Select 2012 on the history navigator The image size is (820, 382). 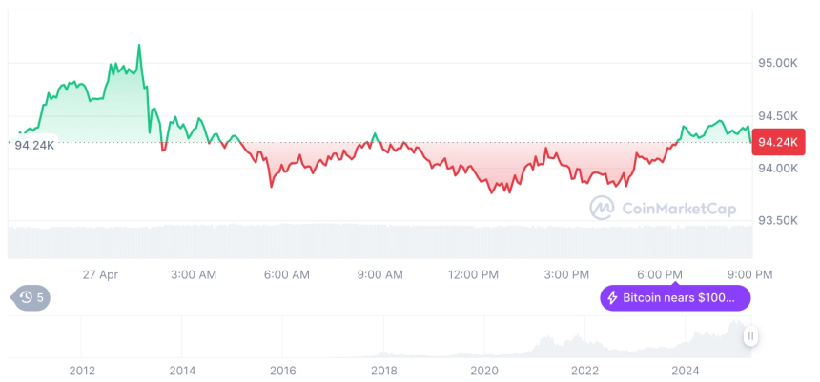[x=82, y=370]
